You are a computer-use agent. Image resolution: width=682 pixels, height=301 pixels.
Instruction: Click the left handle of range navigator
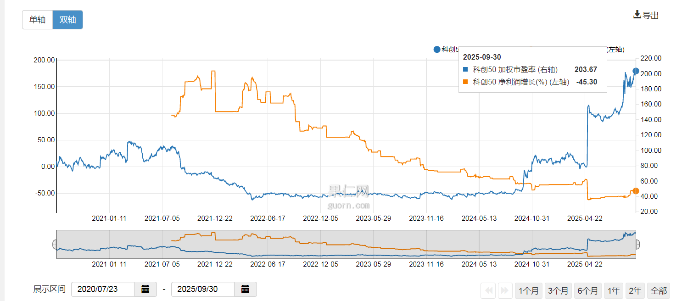(55, 245)
